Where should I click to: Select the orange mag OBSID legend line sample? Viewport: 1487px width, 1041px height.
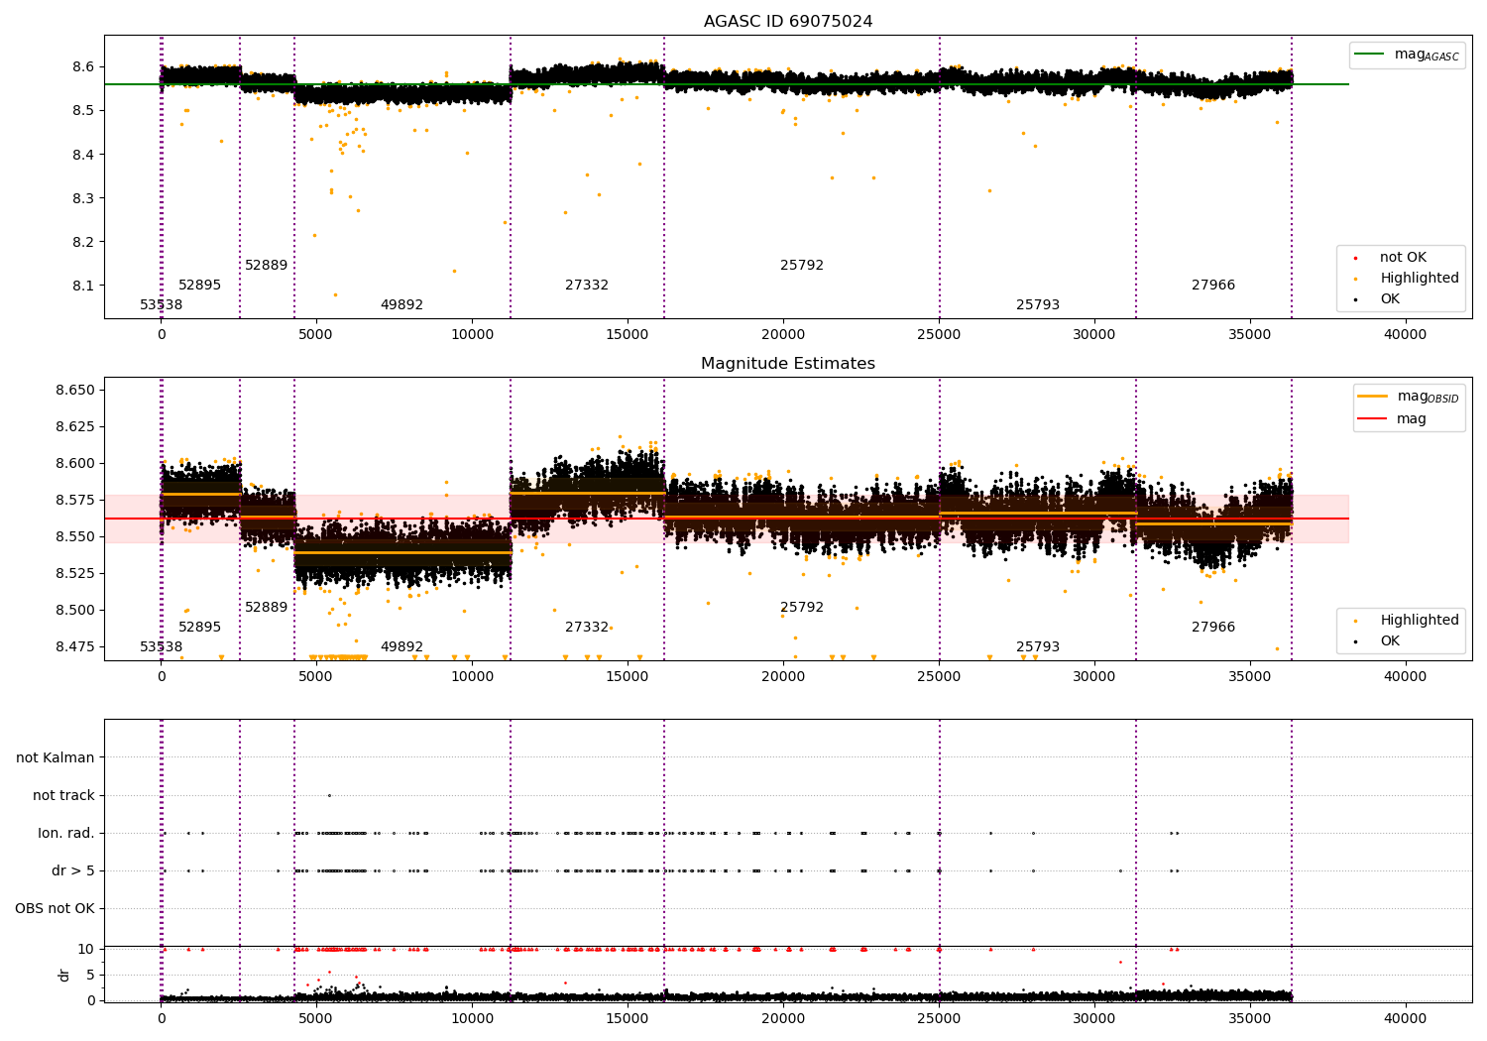[x=1372, y=397]
